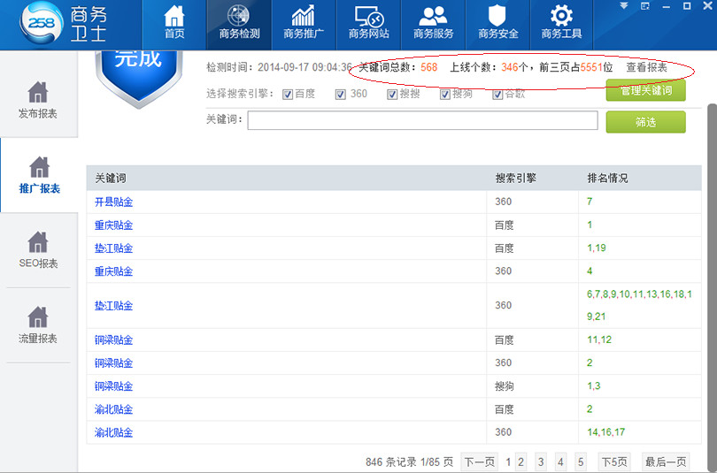Open 发布报表 in the sidebar
The width and height of the screenshot is (717, 473).
[x=38, y=101]
